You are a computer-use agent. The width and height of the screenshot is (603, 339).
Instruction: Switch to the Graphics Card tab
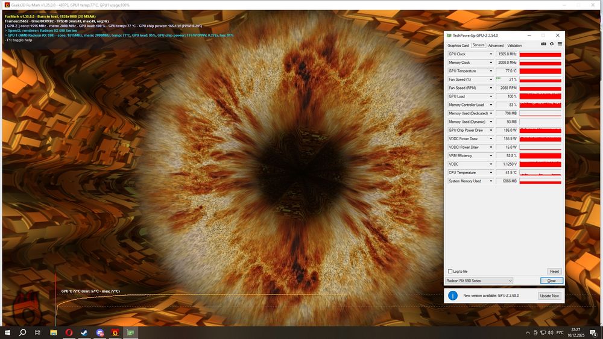(x=458, y=45)
